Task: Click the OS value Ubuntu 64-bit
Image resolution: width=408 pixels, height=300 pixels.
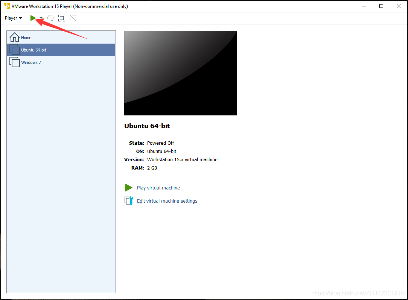Action: pyautogui.click(x=161, y=151)
